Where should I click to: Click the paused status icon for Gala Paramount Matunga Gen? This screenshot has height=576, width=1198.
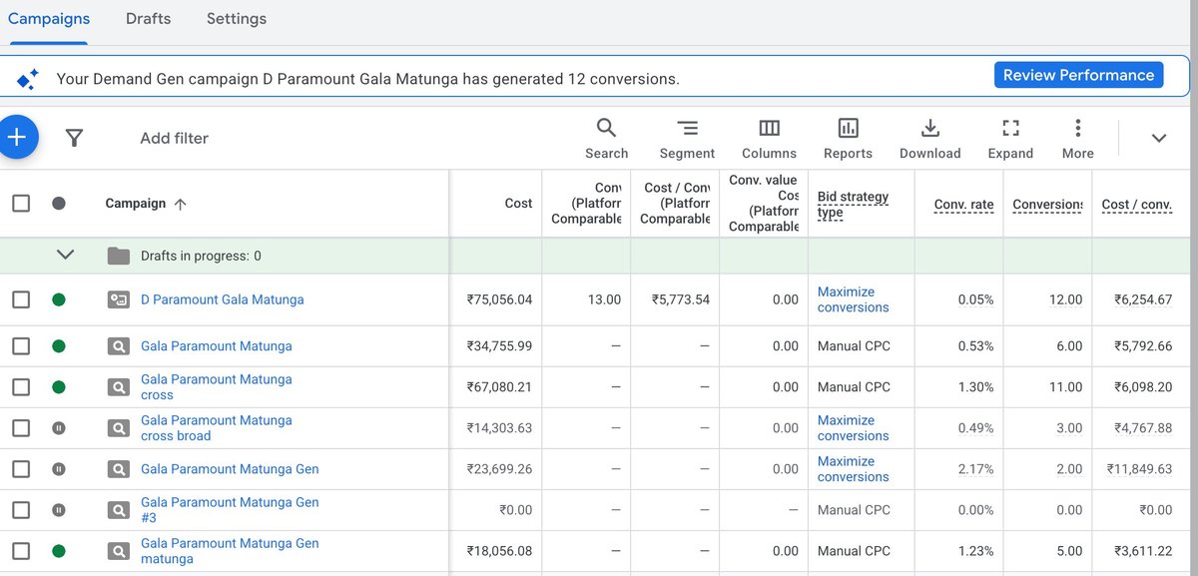coord(59,469)
